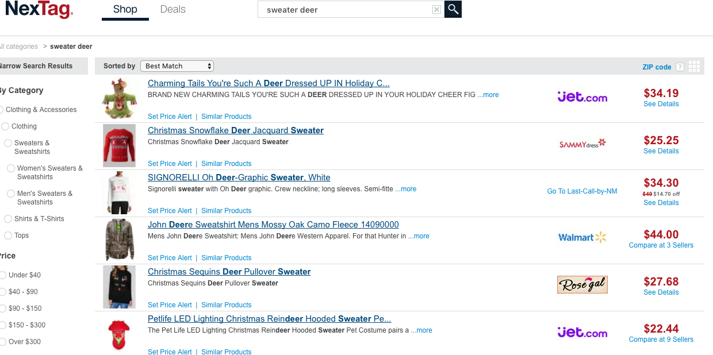Choose the Over $300 price filter
713x355 pixels.
(x=2, y=342)
